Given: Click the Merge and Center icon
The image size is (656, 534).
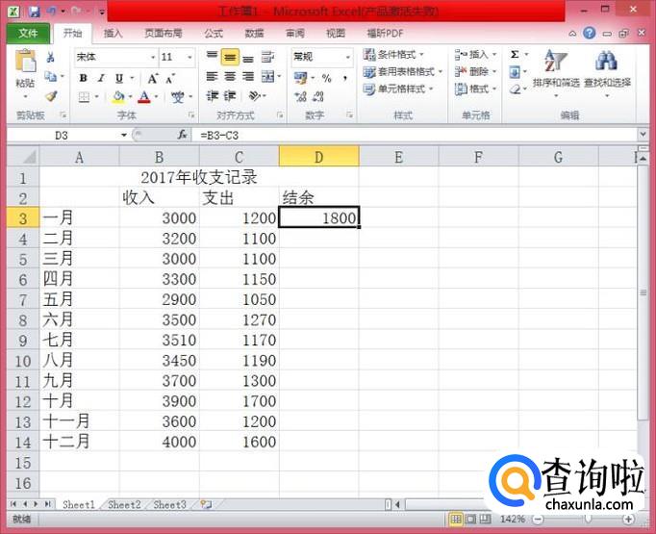Looking at the screenshot, I should point(267,76).
